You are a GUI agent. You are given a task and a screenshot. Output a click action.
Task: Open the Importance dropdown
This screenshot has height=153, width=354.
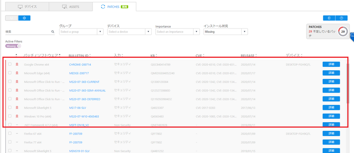(x=178, y=32)
